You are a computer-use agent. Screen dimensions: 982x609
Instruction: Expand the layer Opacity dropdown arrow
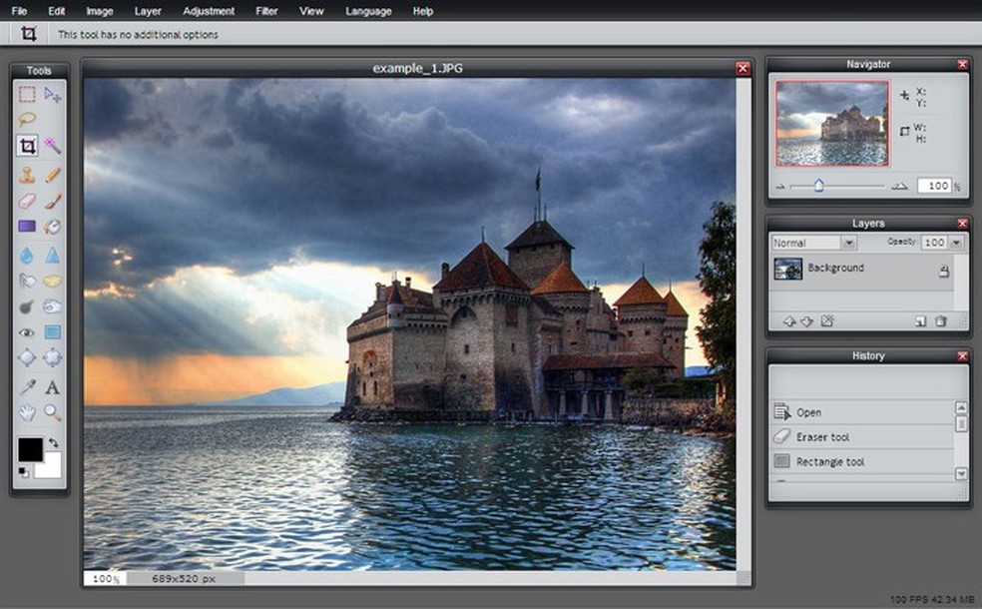[956, 243]
